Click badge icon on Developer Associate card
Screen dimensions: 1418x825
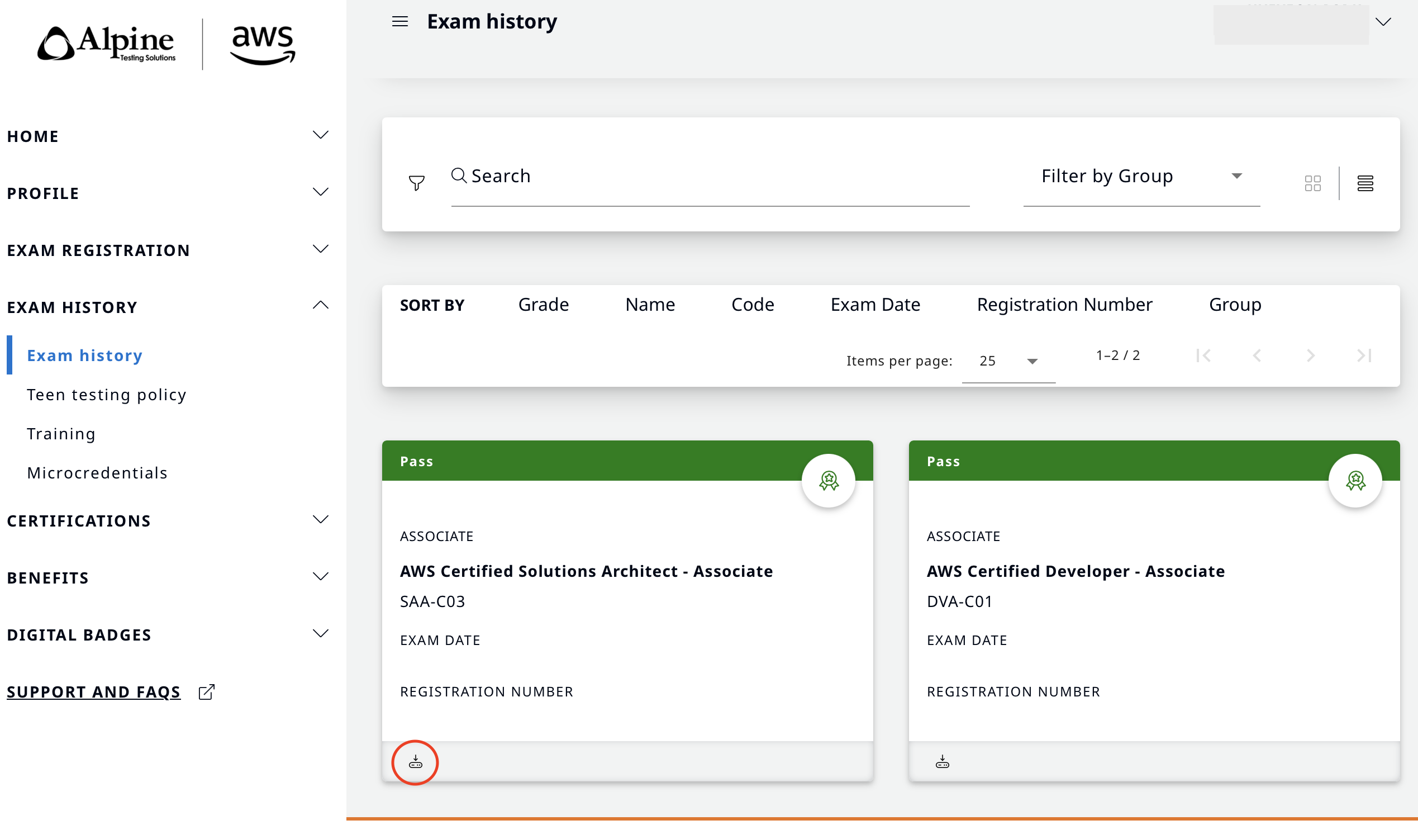pos(1355,481)
